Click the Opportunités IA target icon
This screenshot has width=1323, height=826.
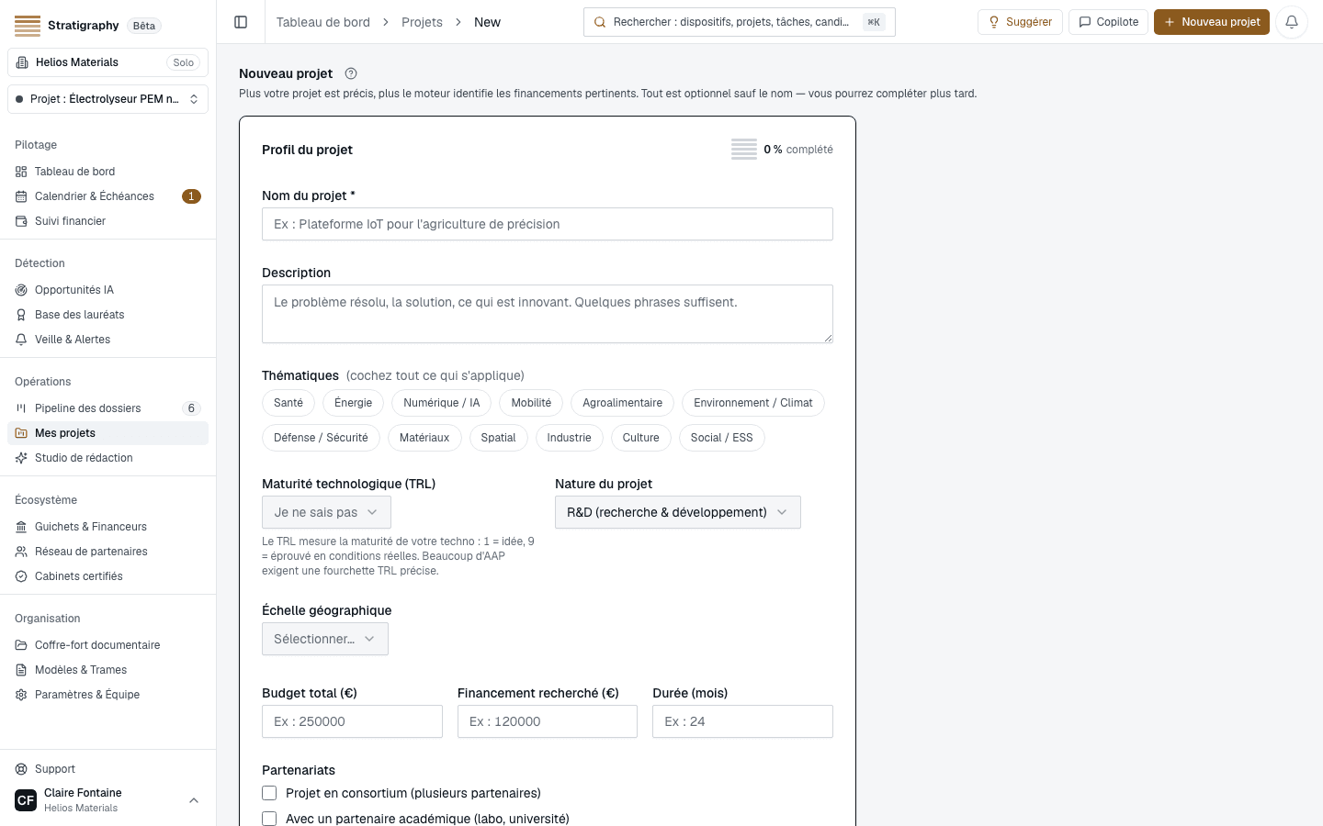pyautogui.click(x=21, y=290)
